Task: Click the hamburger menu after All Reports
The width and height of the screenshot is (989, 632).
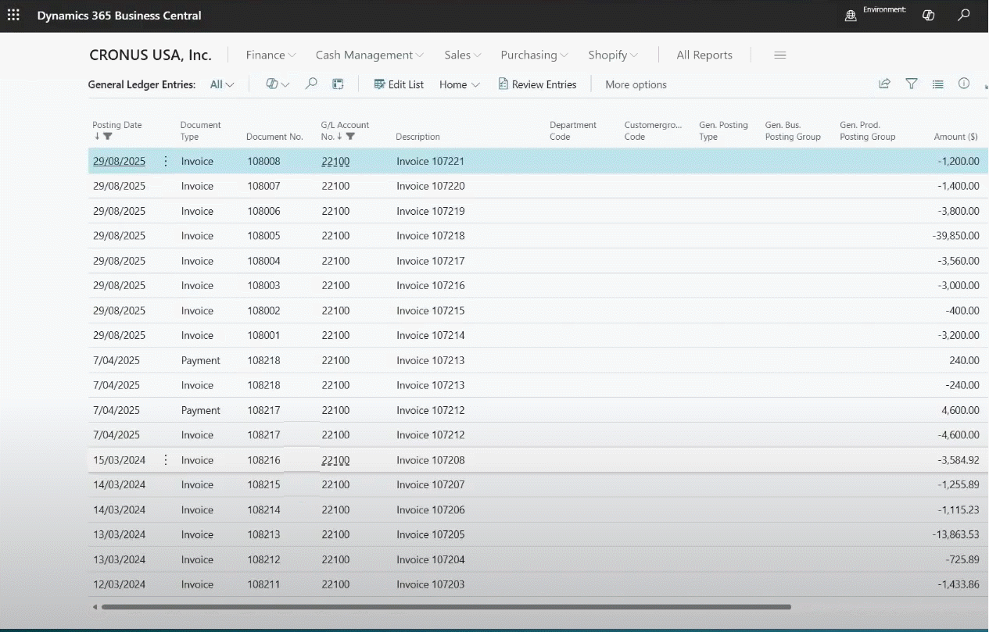Action: pos(779,55)
